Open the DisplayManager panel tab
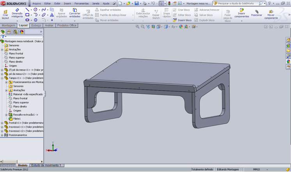The height and width of the screenshot is (172, 291). pos(22,32)
